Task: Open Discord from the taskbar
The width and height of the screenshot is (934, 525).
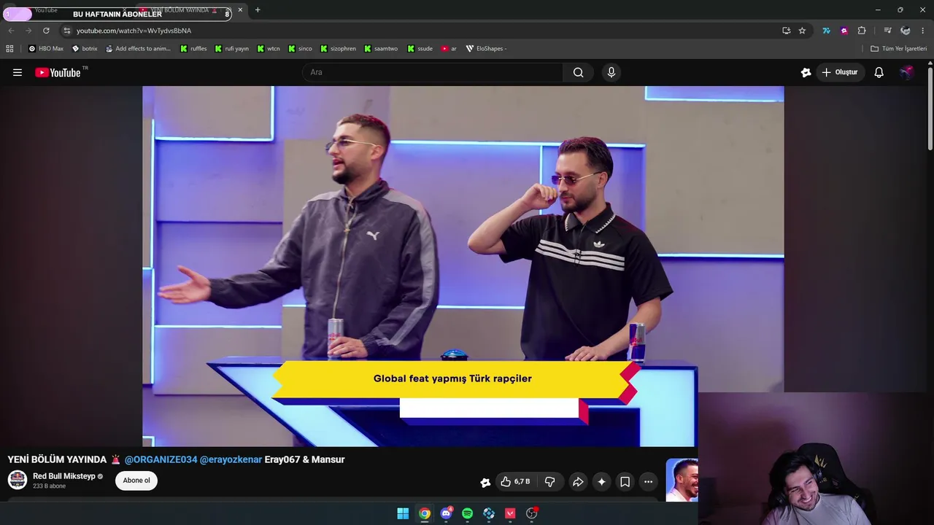Action: pyautogui.click(x=447, y=513)
